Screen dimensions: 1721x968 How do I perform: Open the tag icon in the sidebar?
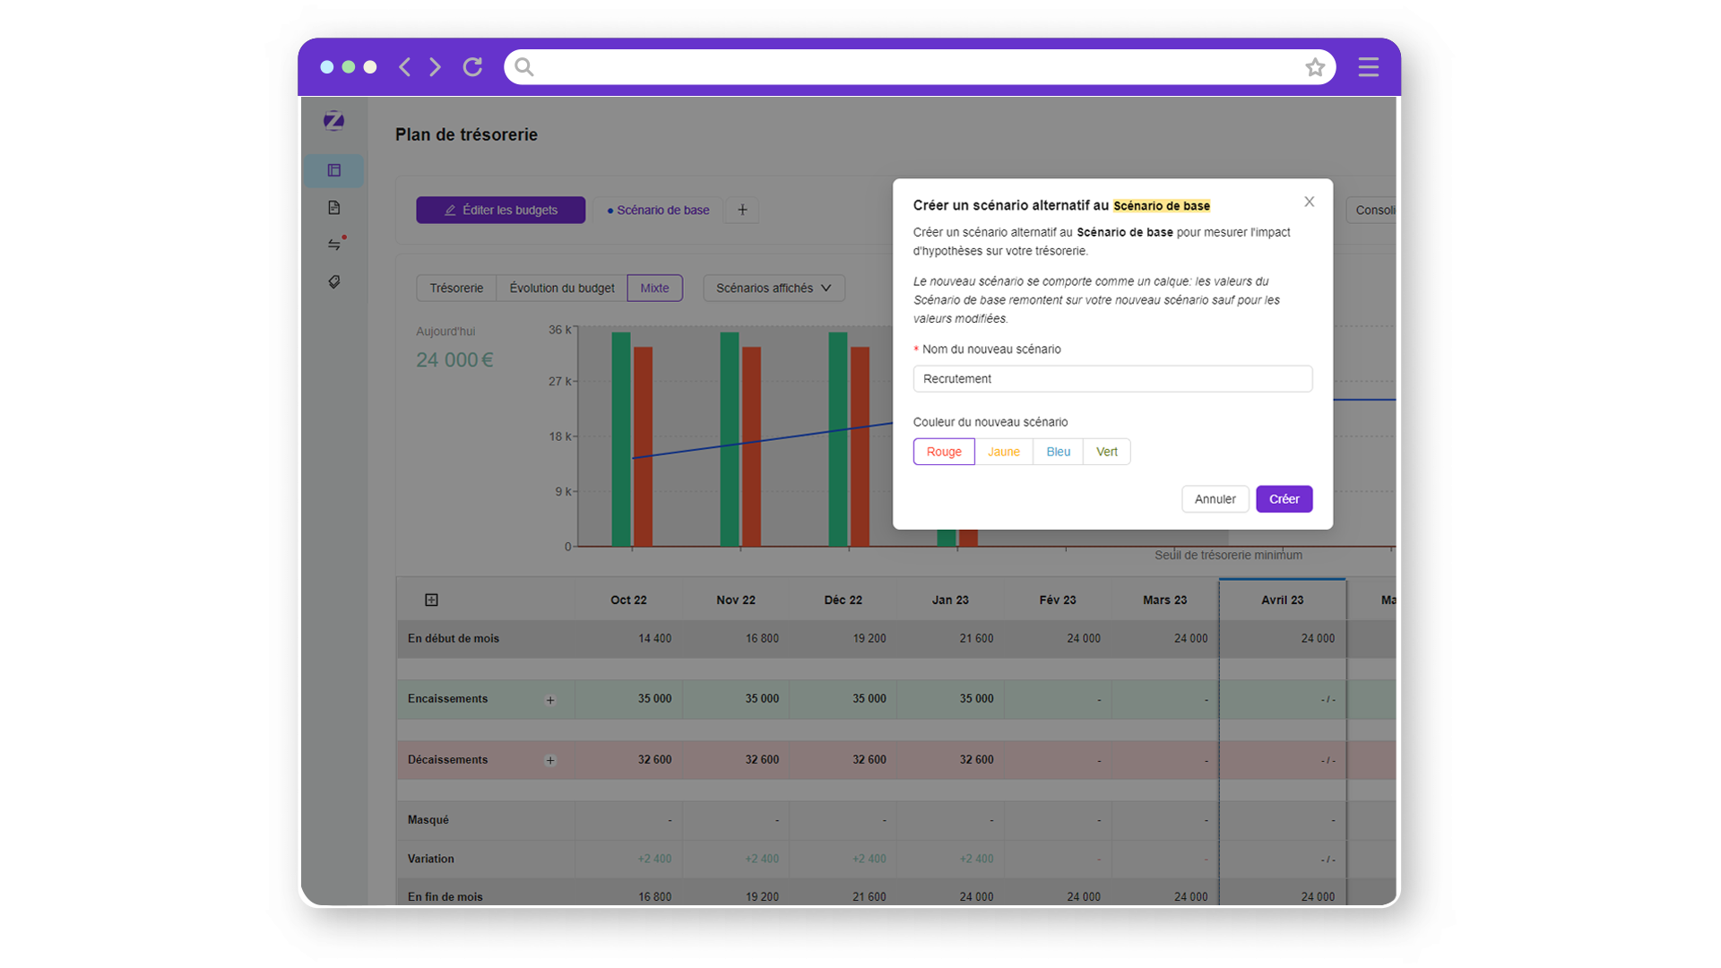pyautogui.click(x=333, y=281)
